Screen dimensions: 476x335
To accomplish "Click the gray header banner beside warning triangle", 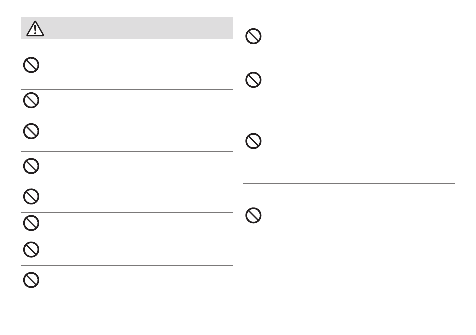I will pyautogui.click(x=127, y=28).
